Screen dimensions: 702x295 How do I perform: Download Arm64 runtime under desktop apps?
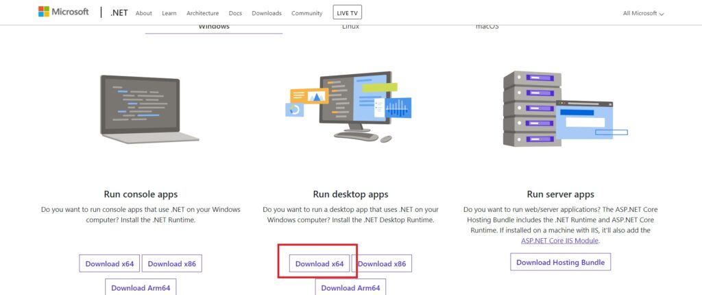(x=350, y=287)
